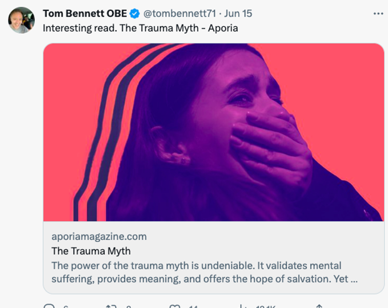The width and height of the screenshot is (388, 308).
Task: Click the aporiamagazine.com domain label
Action: point(99,237)
